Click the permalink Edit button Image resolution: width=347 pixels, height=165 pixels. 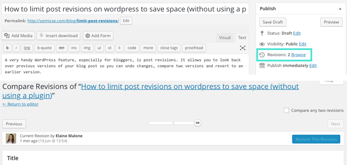point(126,21)
